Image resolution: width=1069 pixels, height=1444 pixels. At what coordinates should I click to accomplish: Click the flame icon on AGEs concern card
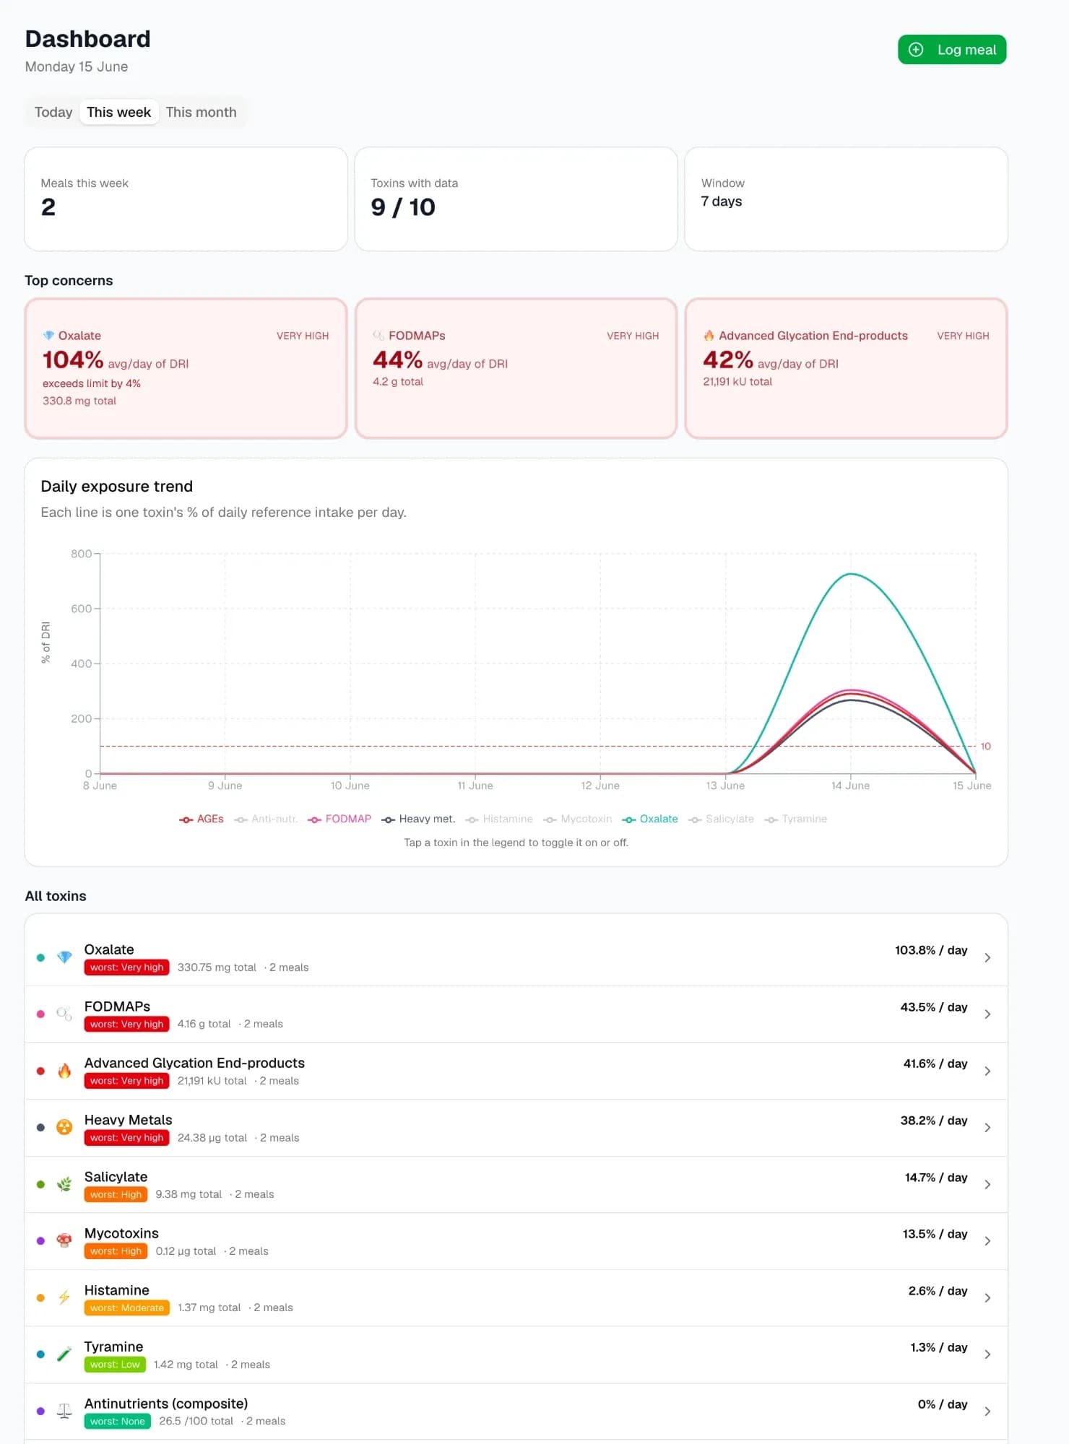tap(709, 336)
